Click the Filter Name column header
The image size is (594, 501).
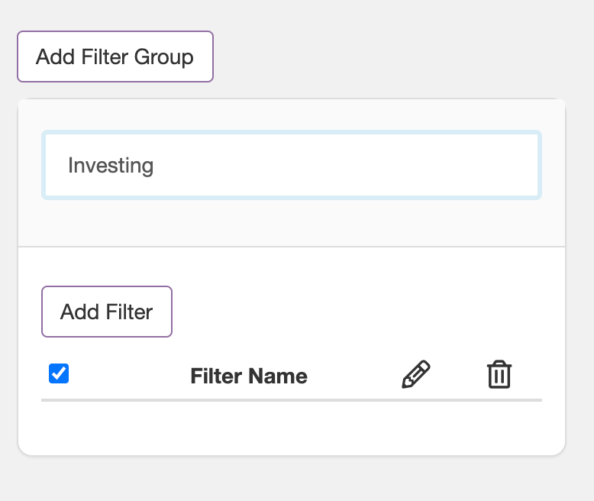coord(249,376)
